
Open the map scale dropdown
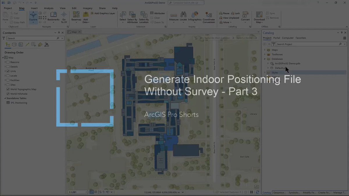coord(86,192)
